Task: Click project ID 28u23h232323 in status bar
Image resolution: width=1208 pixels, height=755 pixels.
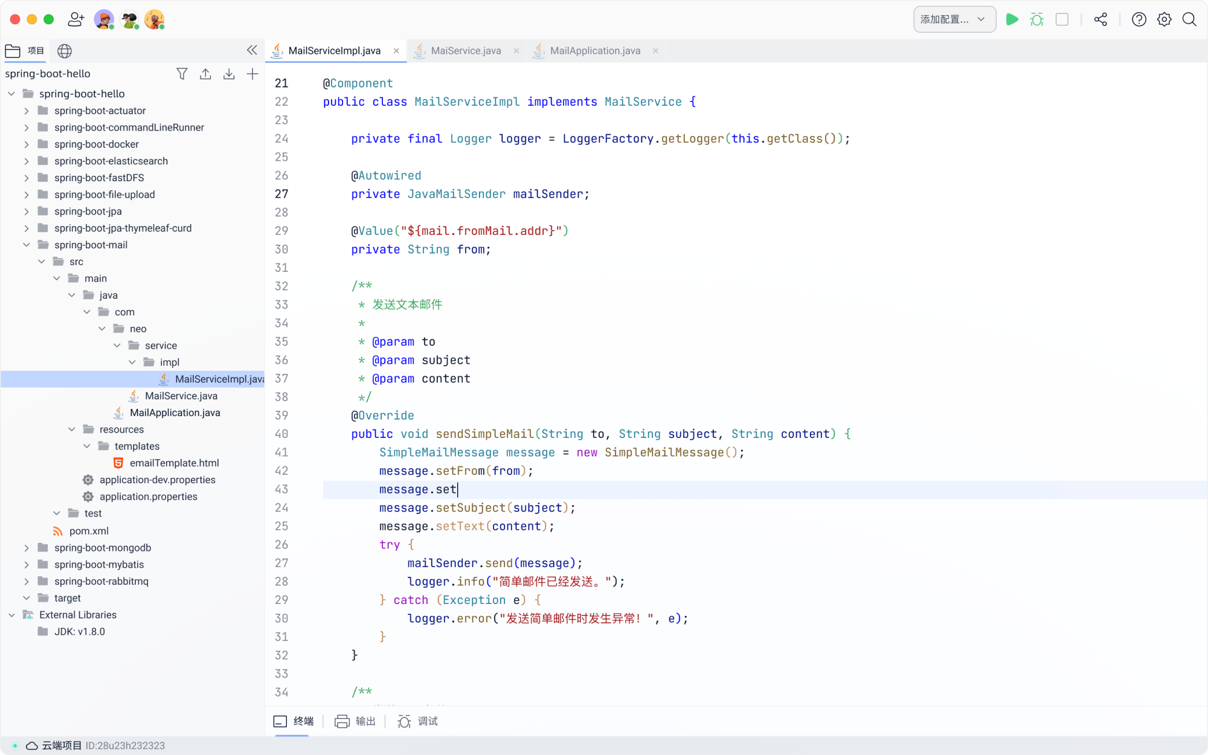Action: [125, 745]
